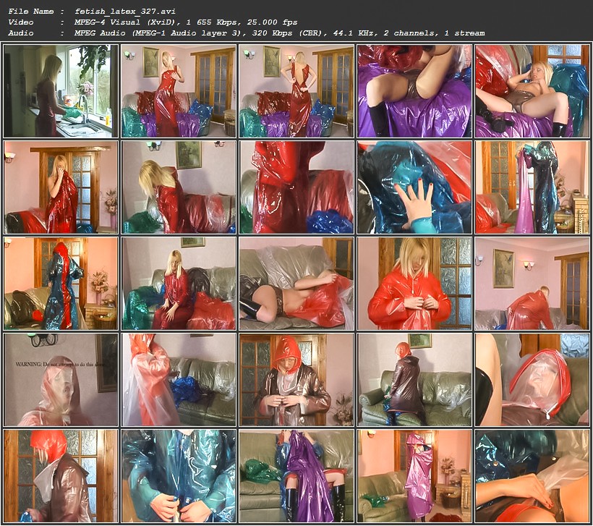The height and width of the screenshot is (526, 593).
Task: Open thumbnail of blue raincoat with red hood
Action: tap(61, 283)
